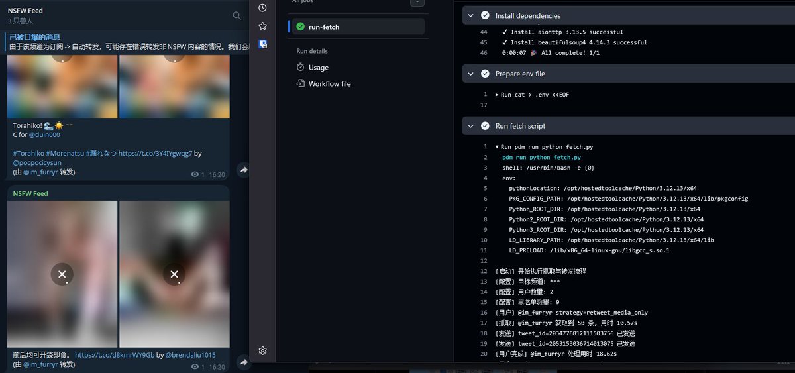
Task: Open link https://t.co/d8kmrWY9Gb
Action: (x=115, y=355)
